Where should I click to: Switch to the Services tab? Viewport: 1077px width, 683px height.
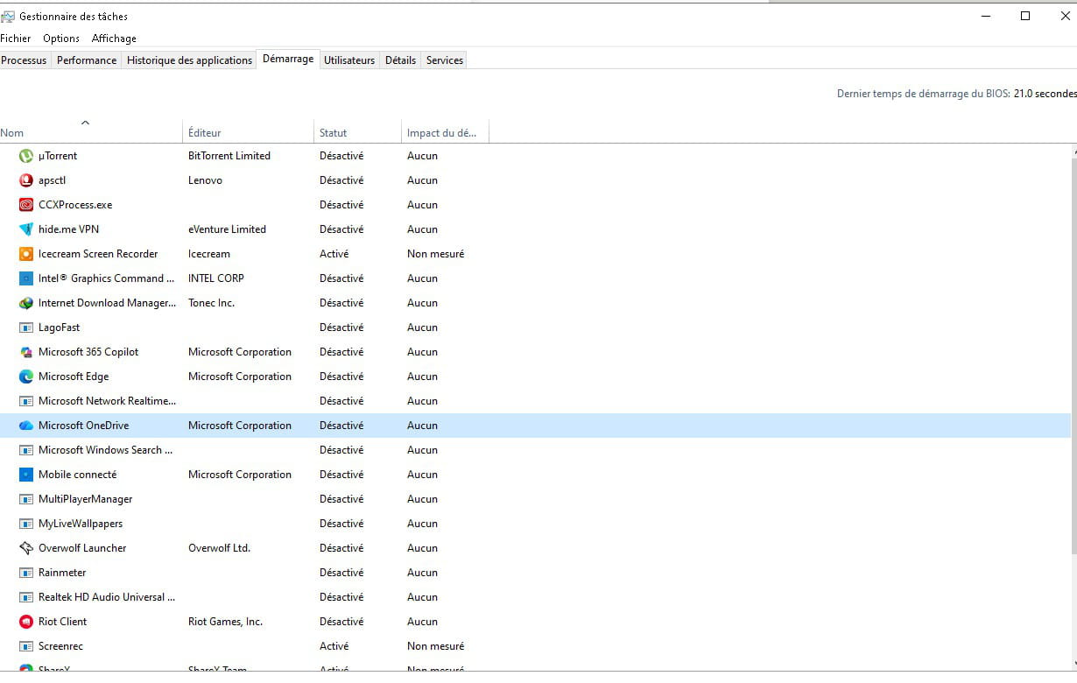pyautogui.click(x=444, y=60)
